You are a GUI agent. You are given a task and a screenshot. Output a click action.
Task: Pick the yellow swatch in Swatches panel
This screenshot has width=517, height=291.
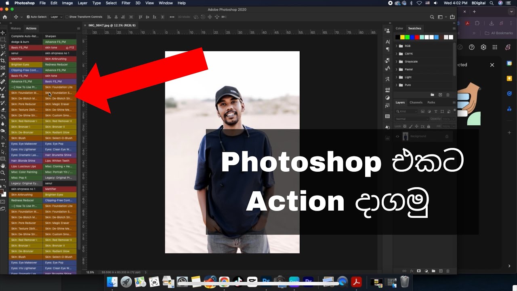(402, 37)
